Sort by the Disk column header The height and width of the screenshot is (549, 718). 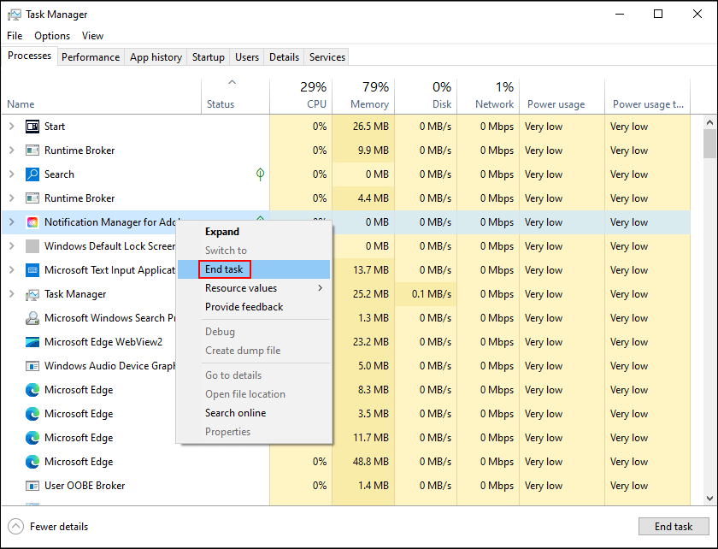click(x=426, y=97)
